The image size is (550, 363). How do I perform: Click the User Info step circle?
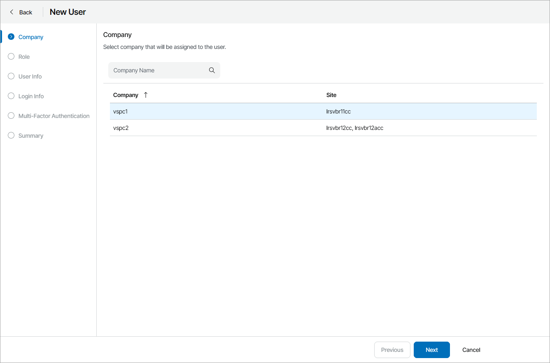11,76
